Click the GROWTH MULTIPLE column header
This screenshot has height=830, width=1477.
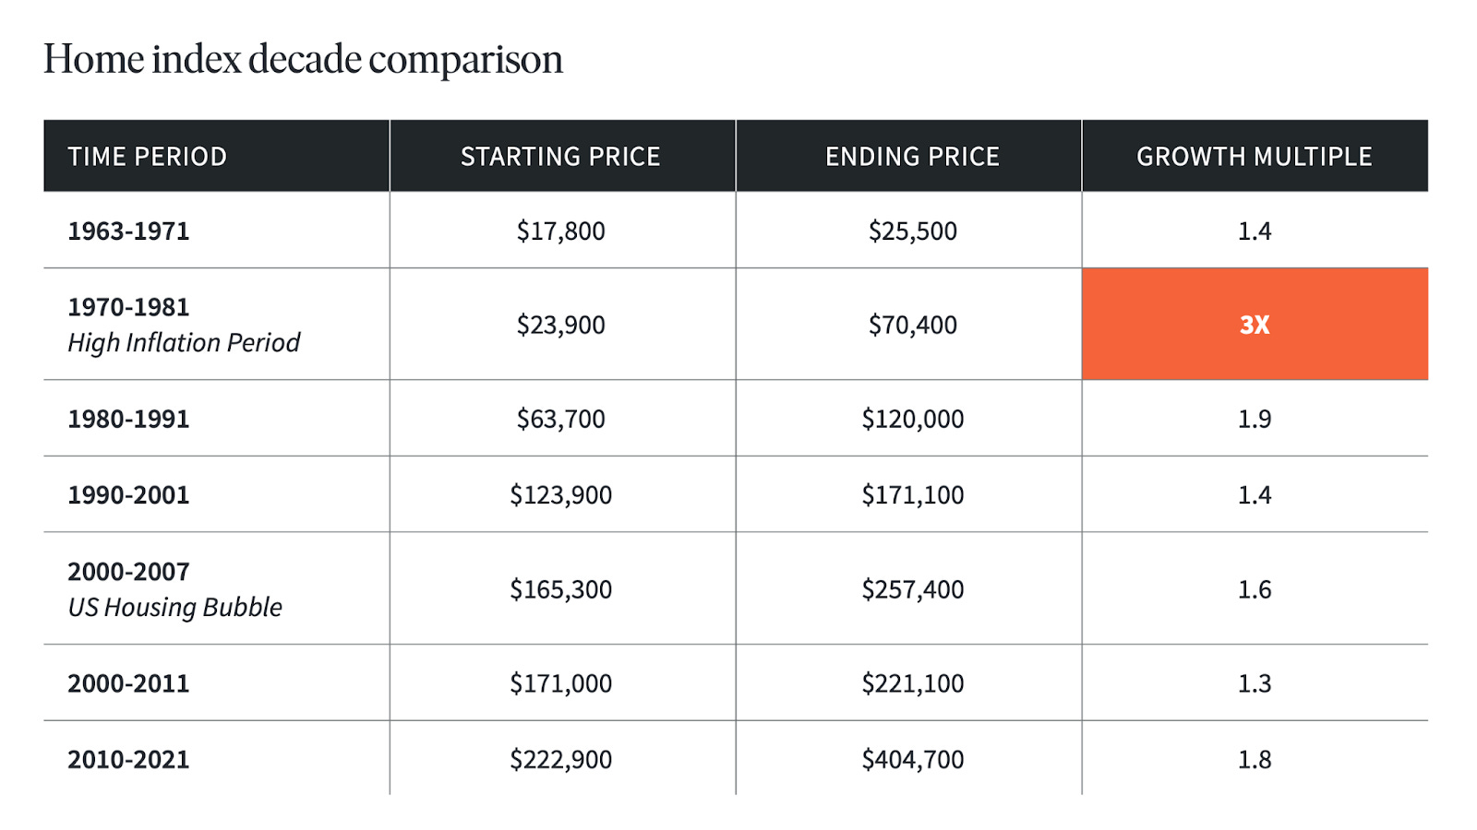1254,157
